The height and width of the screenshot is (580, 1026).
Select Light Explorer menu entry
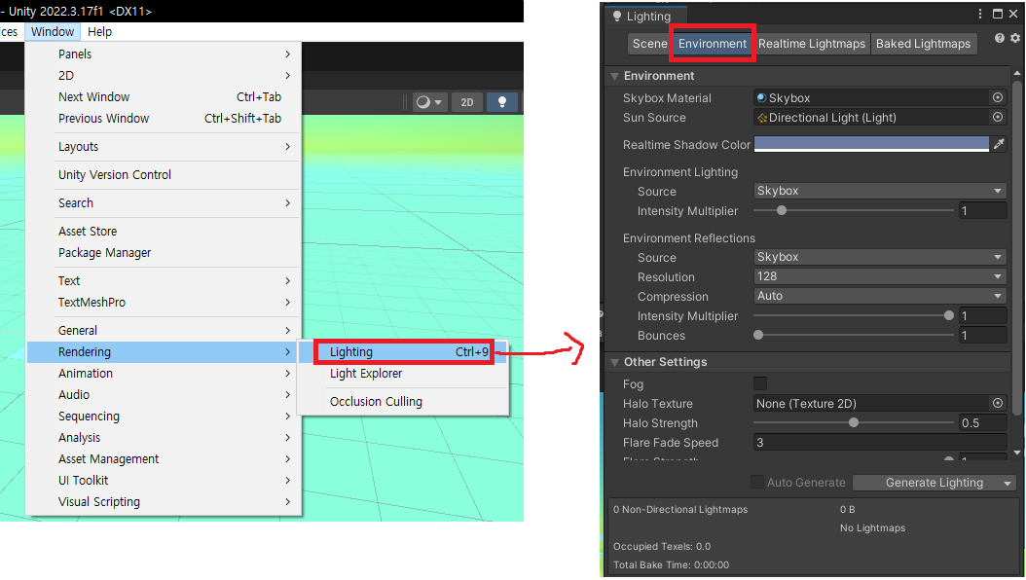pos(403,374)
